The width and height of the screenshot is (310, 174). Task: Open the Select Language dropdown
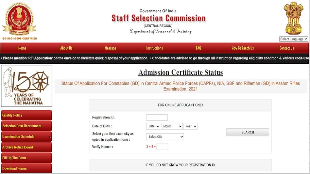tap(294, 39)
